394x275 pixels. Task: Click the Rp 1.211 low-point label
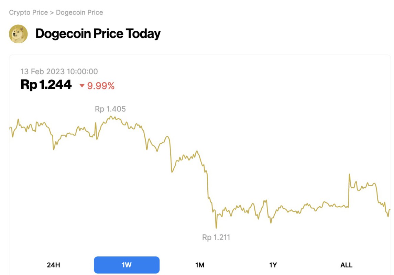pos(216,237)
